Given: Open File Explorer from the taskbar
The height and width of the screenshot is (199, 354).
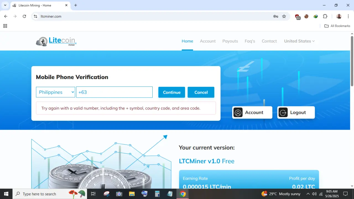Looking at the screenshot, I should 132,194.
